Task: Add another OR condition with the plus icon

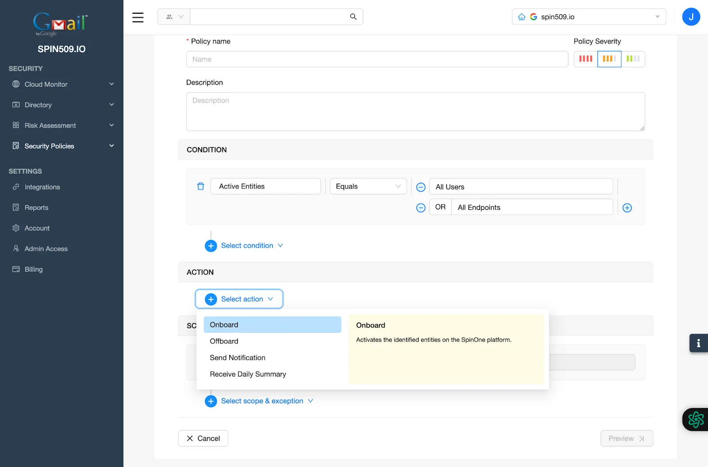Action: point(627,208)
